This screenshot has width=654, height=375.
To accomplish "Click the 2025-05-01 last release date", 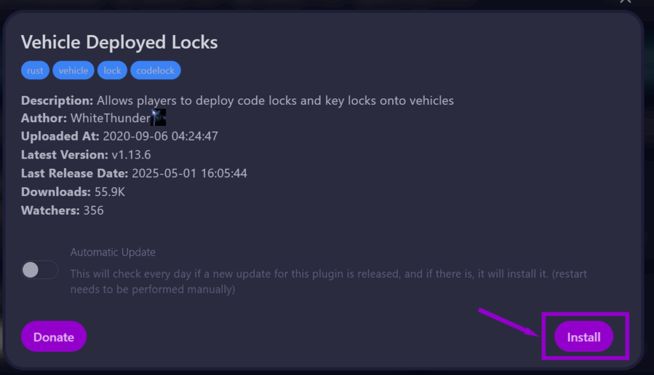I will (x=189, y=173).
